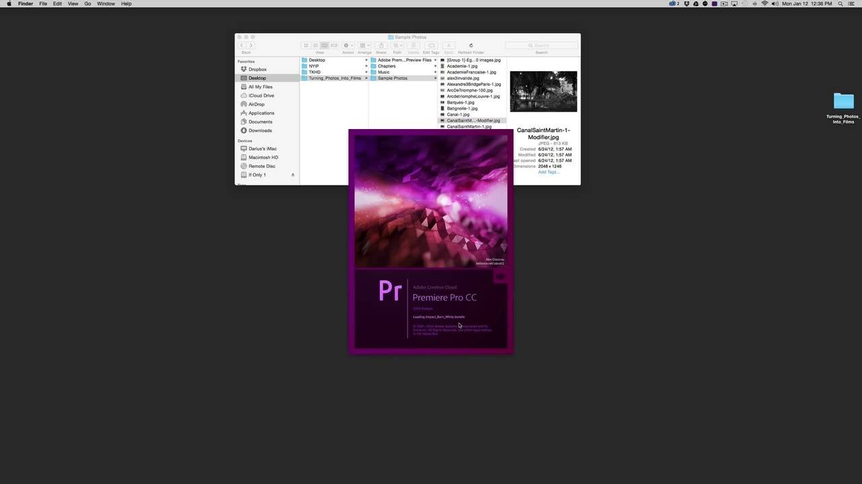Image resolution: width=862 pixels, height=484 pixels.
Task: Open the Wi-Fi status menu
Action: 764,3
